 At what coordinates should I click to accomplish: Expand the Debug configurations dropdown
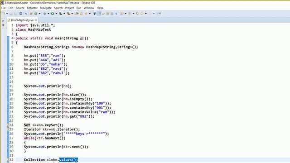pyautogui.click(x=48, y=14)
